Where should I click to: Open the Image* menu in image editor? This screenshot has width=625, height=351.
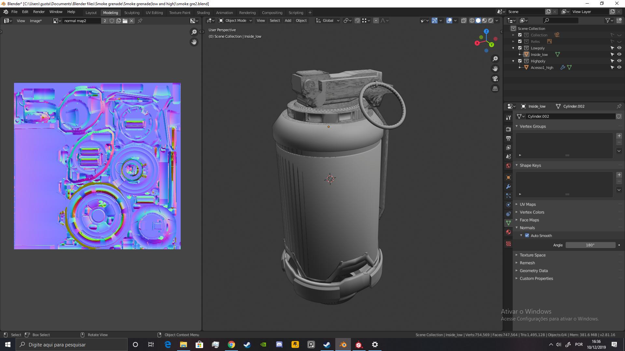[x=36, y=21]
